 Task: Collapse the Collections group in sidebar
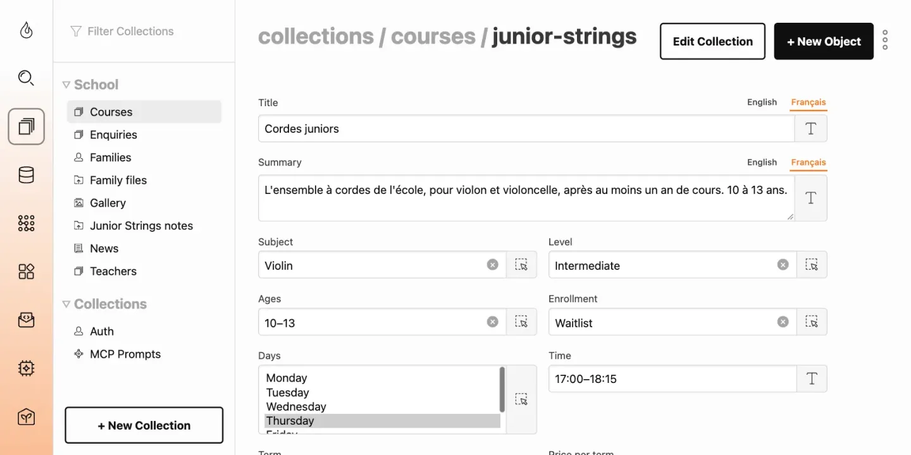(x=66, y=304)
